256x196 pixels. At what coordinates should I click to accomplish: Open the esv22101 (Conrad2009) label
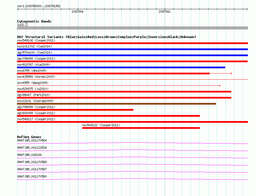pos(35,101)
